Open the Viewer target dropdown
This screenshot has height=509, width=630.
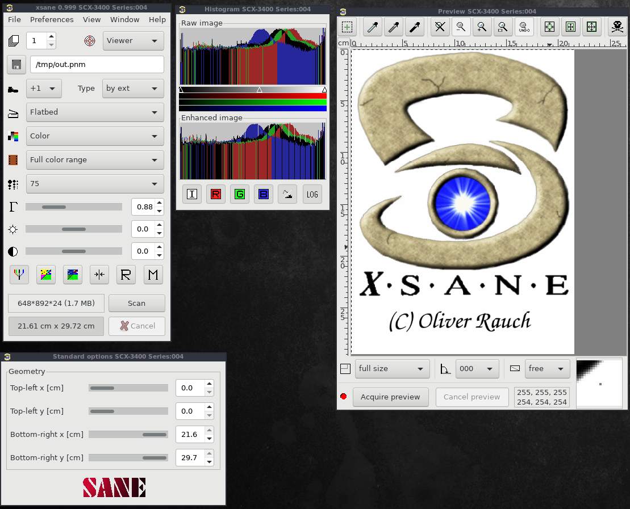click(133, 41)
